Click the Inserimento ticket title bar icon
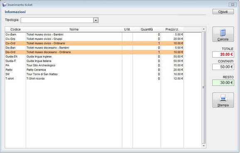The width and height of the screenshot is (240, 153). pyautogui.click(x=5, y=5)
